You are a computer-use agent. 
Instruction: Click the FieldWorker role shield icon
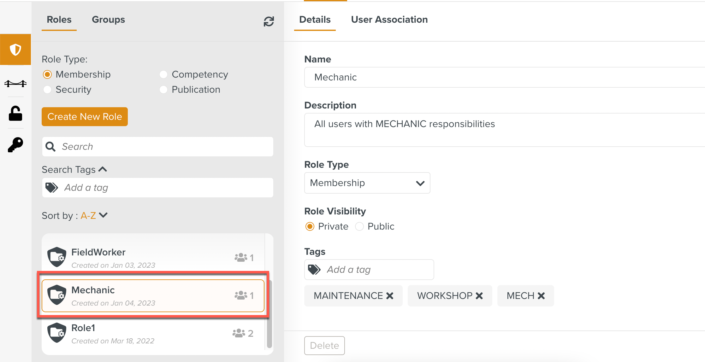(x=57, y=257)
